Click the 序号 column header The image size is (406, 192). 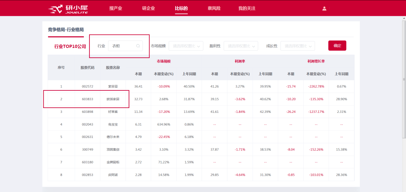61,68
